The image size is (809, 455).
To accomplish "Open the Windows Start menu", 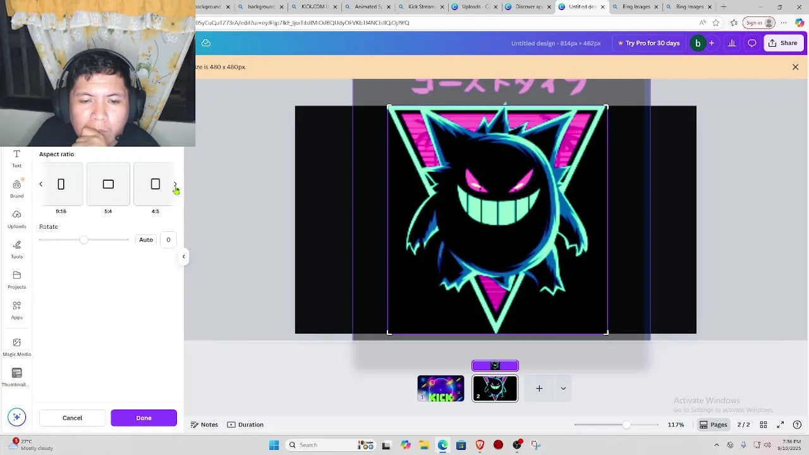I will coord(274,445).
